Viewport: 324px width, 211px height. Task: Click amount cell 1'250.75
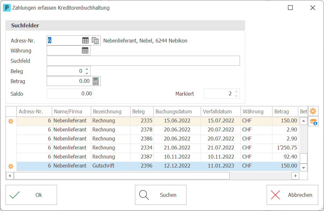coord(285,148)
